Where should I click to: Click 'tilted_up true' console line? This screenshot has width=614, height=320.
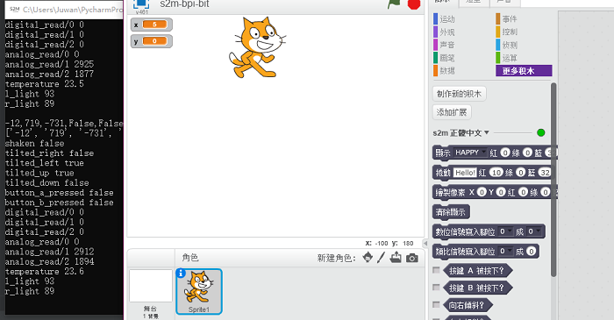coord(39,173)
